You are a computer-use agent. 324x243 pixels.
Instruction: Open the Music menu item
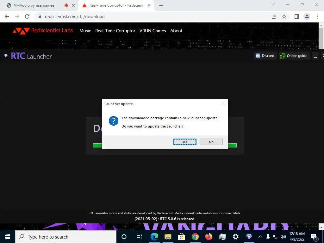tap(85, 31)
